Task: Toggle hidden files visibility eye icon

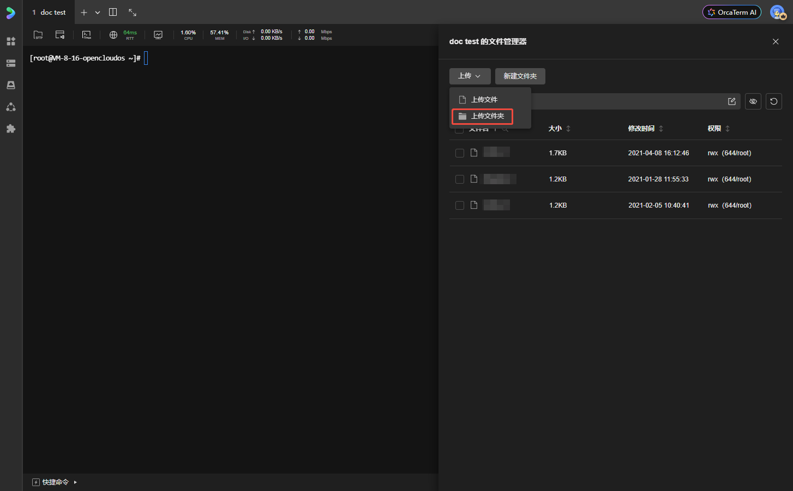Action: coord(753,101)
